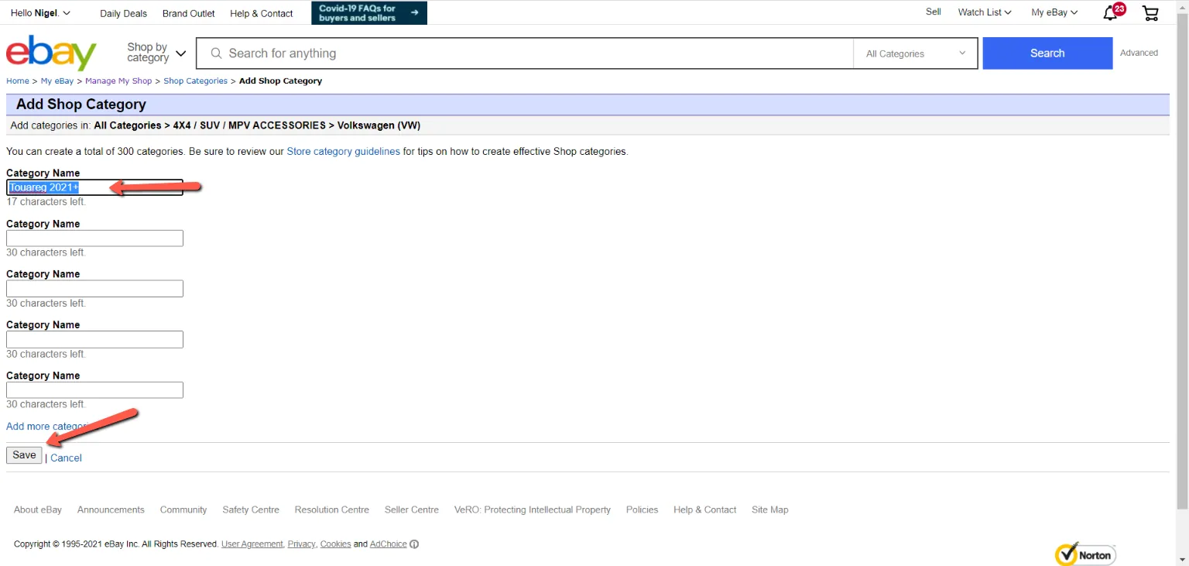The width and height of the screenshot is (1189, 566).
Task: Click the eBay logo
Action: (51, 53)
